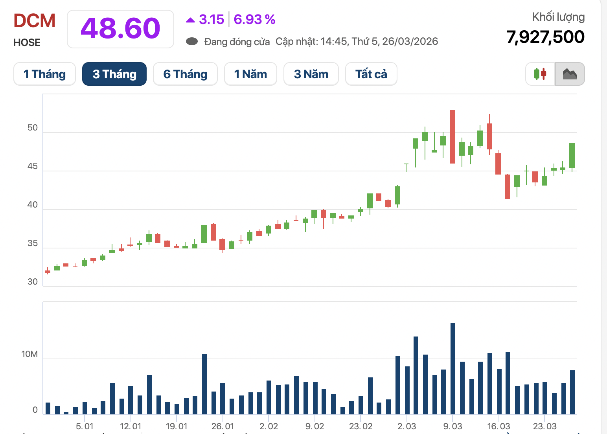Viewport: 607px width, 434px height.
Task: Select the 3 Tháng time range
Action: coord(114,74)
